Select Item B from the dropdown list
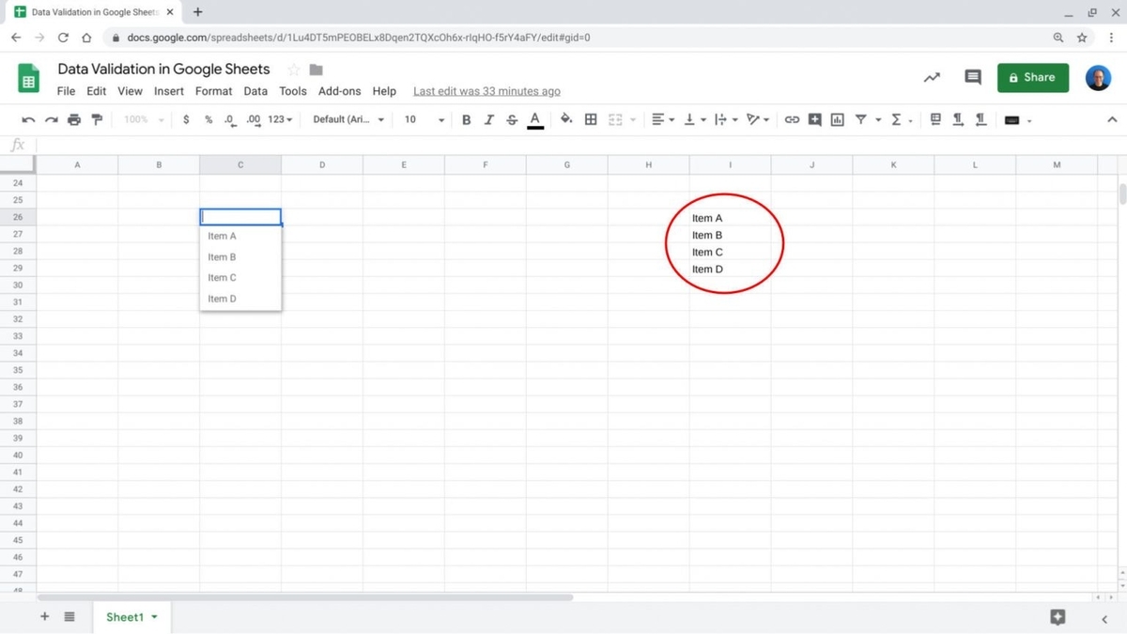 tap(222, 256)
